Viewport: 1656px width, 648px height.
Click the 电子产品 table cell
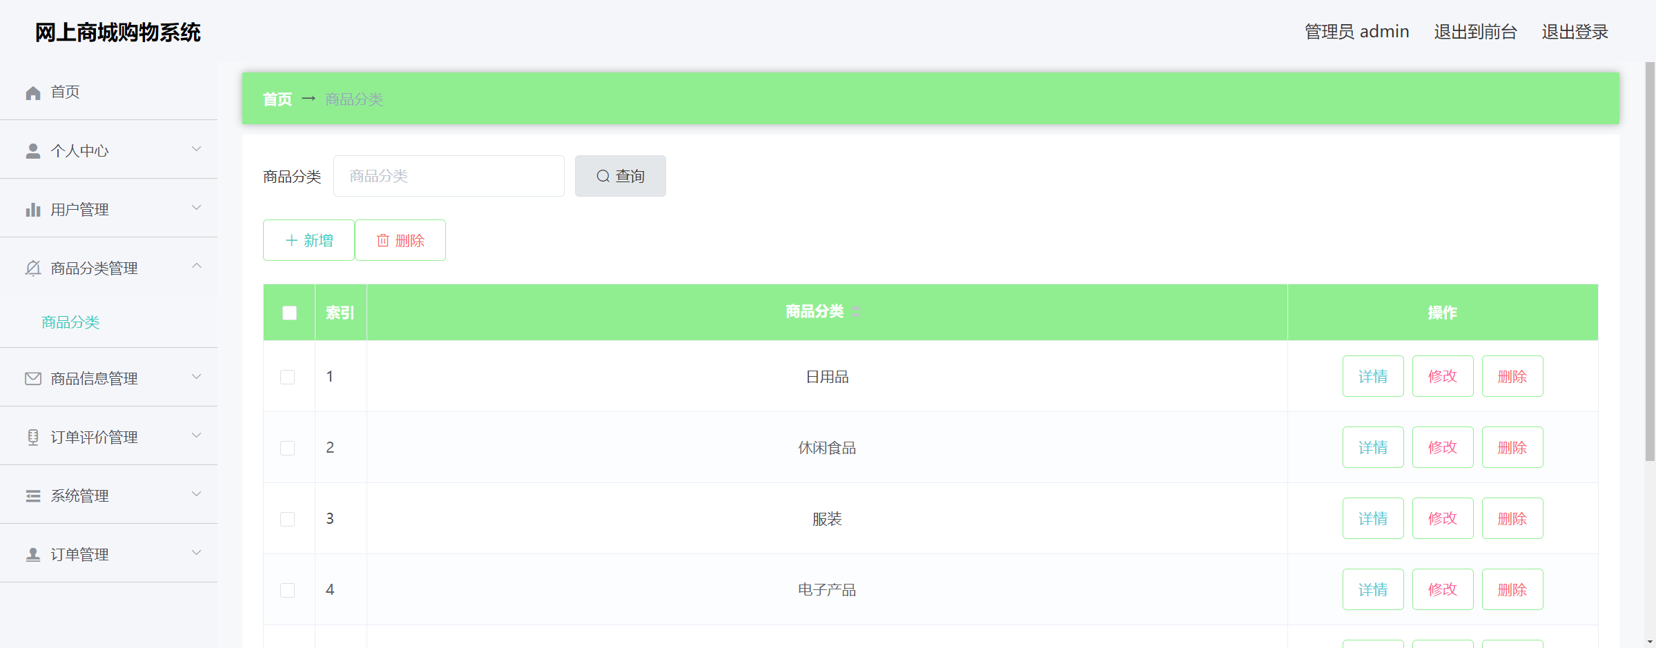827,590
